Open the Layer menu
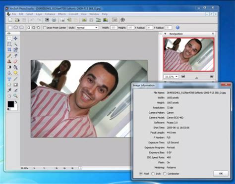This screenshot has height=184, width=235. (x=39, y=14)
